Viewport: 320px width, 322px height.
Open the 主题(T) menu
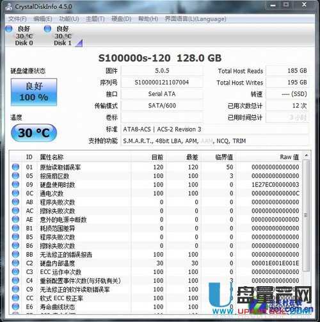click(x=95, y=19)
